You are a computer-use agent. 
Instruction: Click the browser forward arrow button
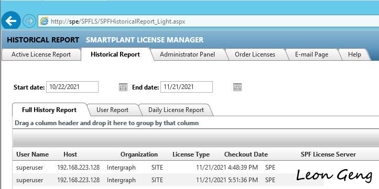point(29,21)
